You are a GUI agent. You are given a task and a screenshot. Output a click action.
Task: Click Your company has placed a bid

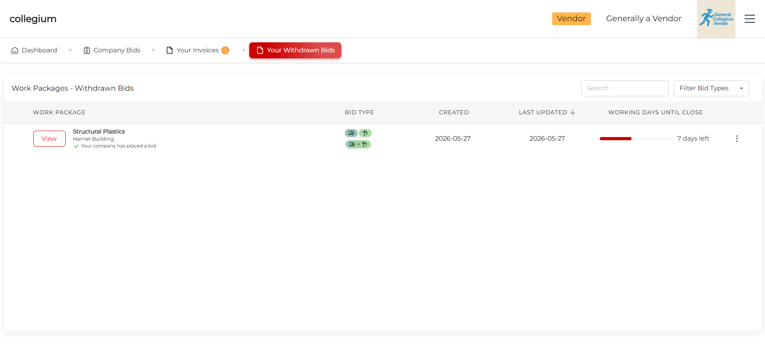(x=118, y=146)
